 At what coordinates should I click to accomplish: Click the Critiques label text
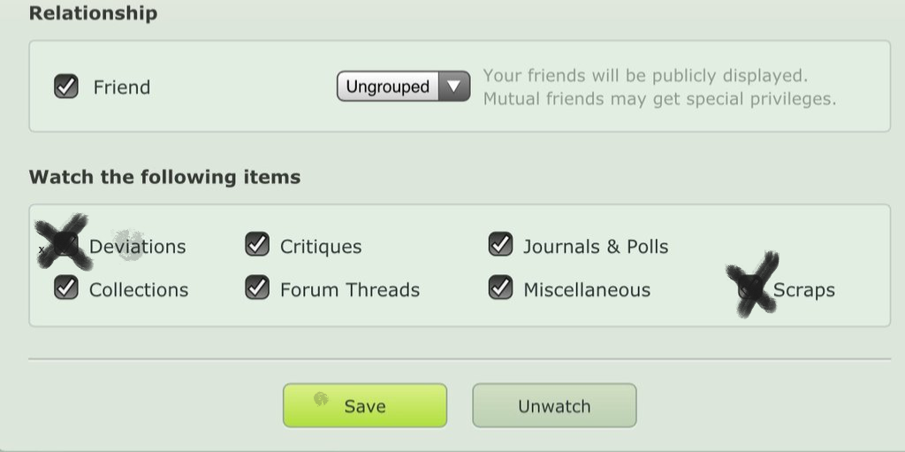click(x=321, y=247)
